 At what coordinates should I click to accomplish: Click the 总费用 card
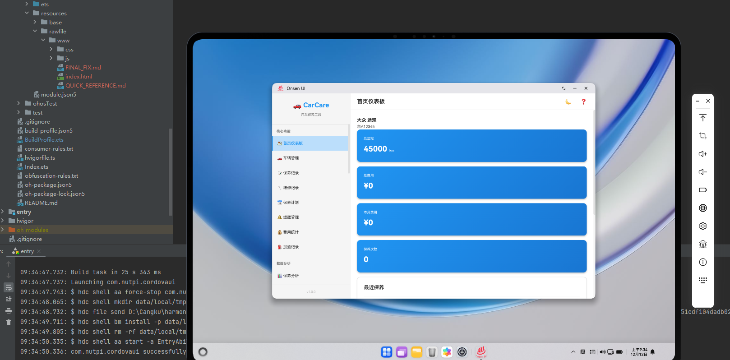point(471,183)
